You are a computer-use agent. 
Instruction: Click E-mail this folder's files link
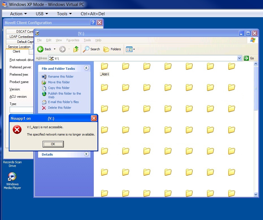pos(63,102)
